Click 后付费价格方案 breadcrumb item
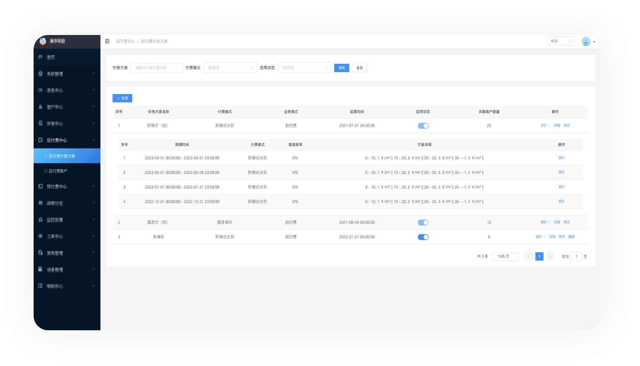The width and height of the screenshot is (640, 366). tap(154, 41)
